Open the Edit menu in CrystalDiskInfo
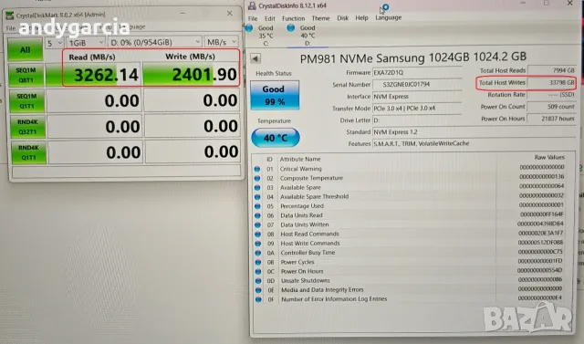 tap(270, 18)
